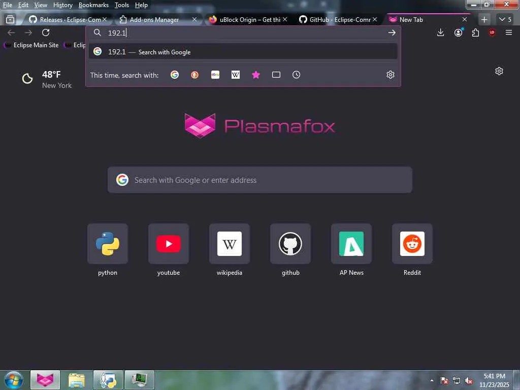The height and width of the screenshot is (390, 520).
Task: Go forward to next page
Action: click(x=28, y=32)
